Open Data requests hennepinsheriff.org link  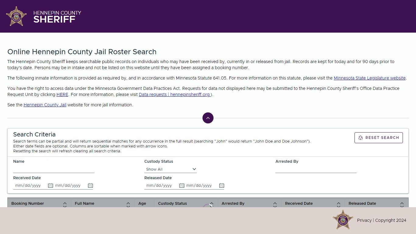pyautogui.click(x=175, y=94)
